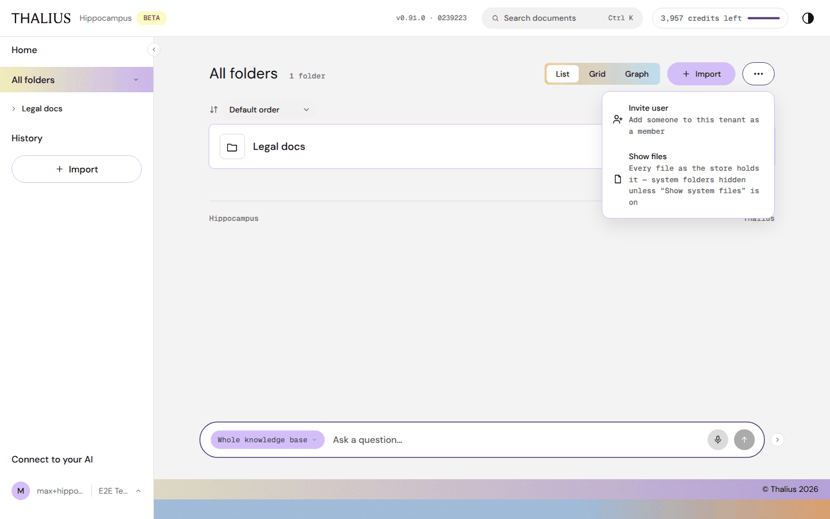Screen dimensions: 830x519
Task: Click the BETA badge
Action: [152, 18]
